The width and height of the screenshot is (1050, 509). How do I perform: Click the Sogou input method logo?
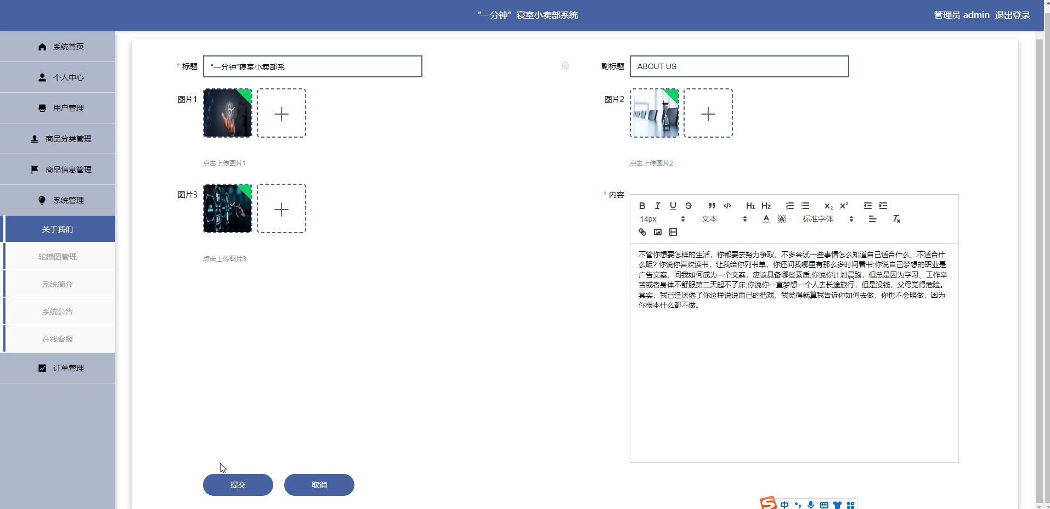[768, 503]
